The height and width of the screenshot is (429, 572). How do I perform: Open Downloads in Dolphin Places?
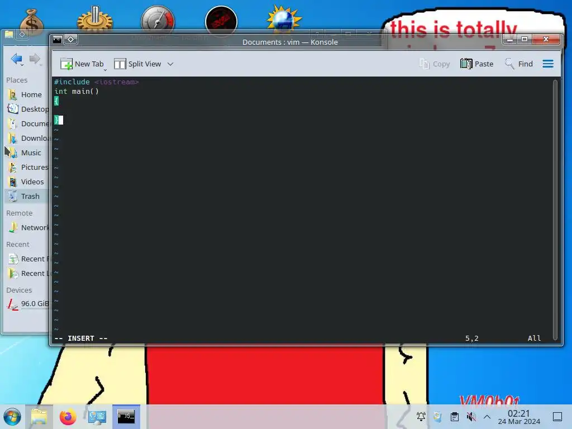click(x=27, y=139)
